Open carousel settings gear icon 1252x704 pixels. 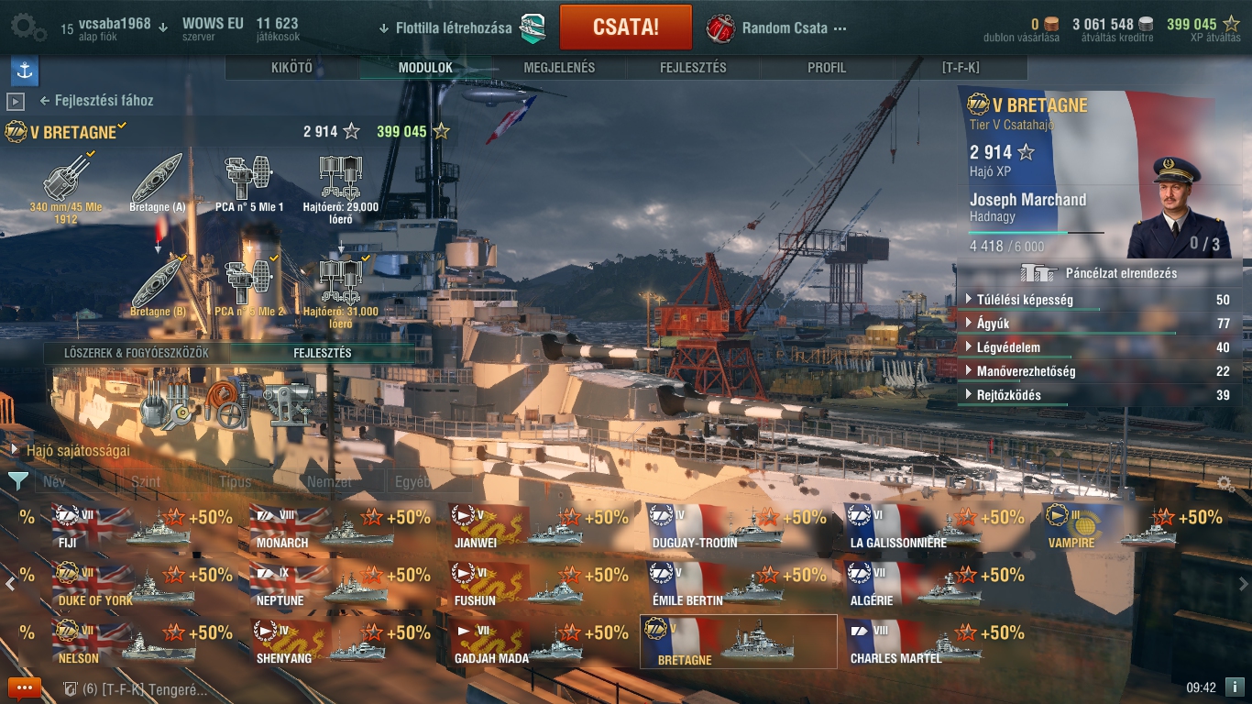tap(1225, 483)
